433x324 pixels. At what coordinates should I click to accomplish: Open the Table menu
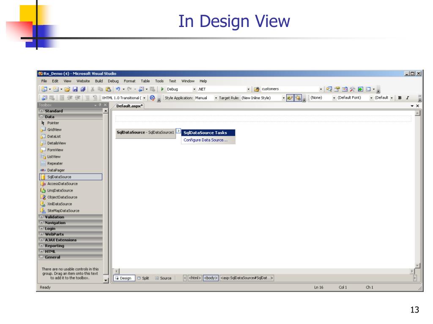145,81
